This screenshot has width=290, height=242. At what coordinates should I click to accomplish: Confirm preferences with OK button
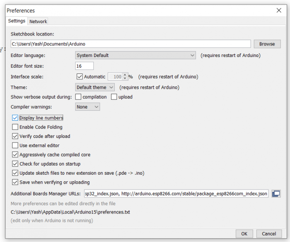(x=244, y=234)
